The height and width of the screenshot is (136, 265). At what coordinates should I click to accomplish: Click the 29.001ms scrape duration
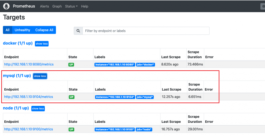click(x=195, y=129)
